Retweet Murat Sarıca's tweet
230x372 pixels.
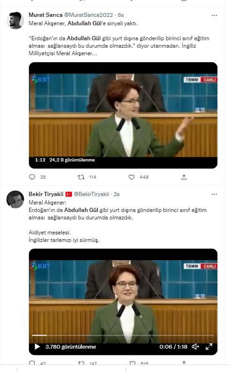point(81,177)
